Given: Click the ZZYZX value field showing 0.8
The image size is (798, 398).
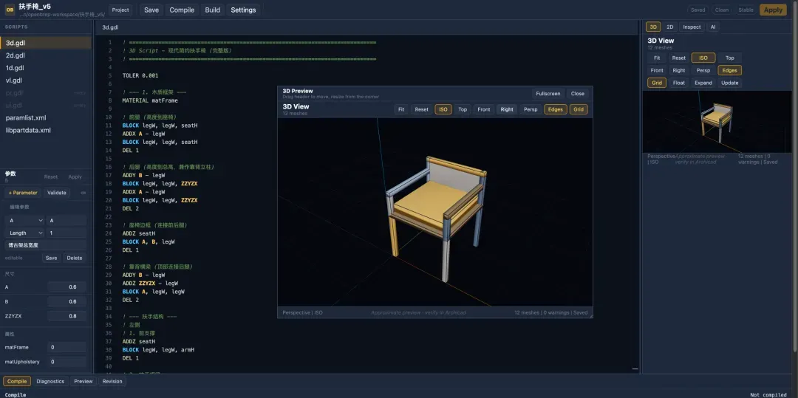Looking at the screenshot, I should [67, 316].
